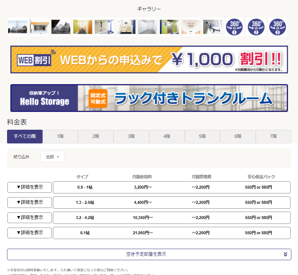Expand details for the 1.3 - 2.5帖 row
The image size is (298, 275).
tap(30, 202)
